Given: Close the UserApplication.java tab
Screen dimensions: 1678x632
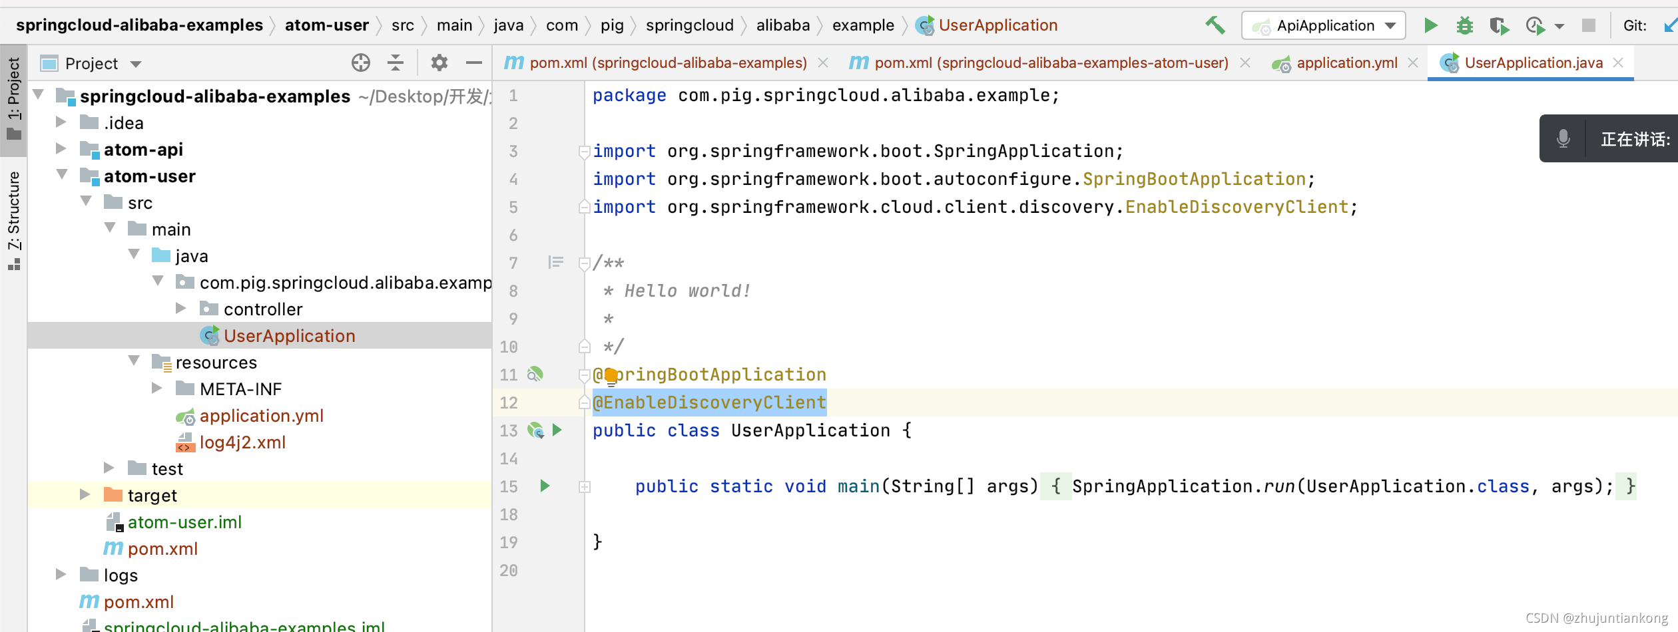Looking at the screenshot, I should coord(1618,63).
